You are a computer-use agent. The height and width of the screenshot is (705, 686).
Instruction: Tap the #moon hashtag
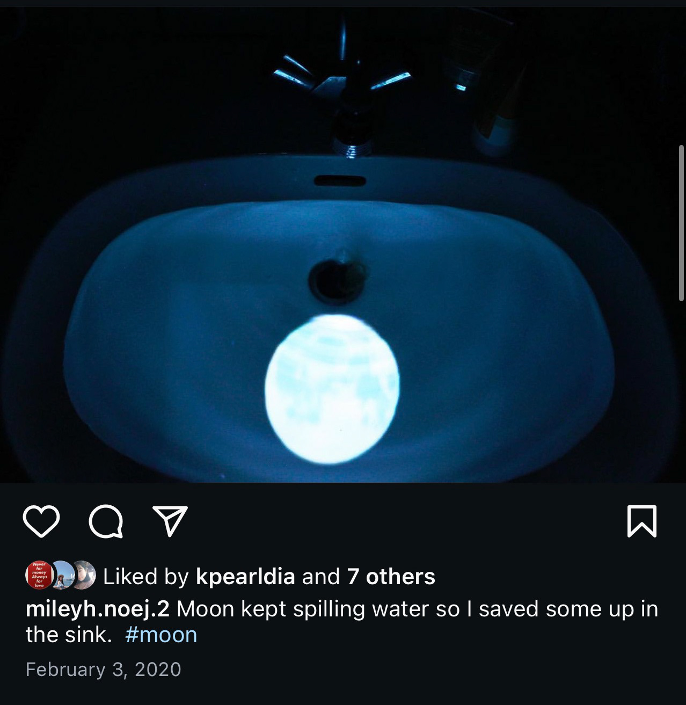pyautogui.click(x=161, y=635)
